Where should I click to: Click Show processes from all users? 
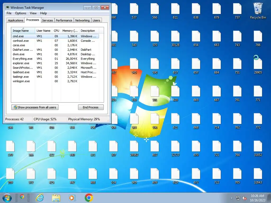(x=35, y=107)
